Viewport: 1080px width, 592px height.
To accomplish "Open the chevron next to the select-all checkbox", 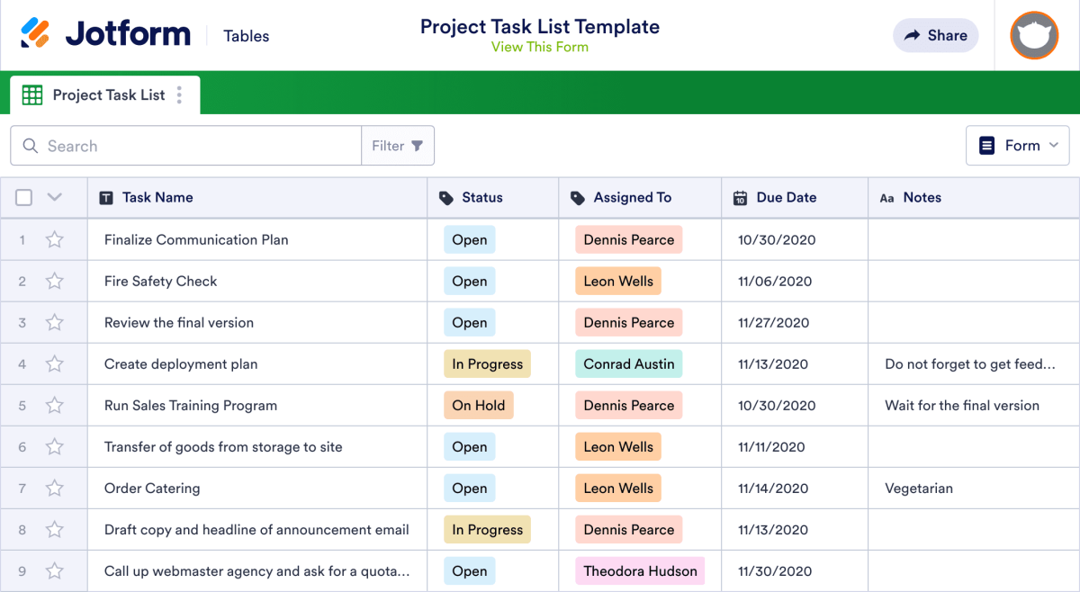I will (x=53, y=197).
